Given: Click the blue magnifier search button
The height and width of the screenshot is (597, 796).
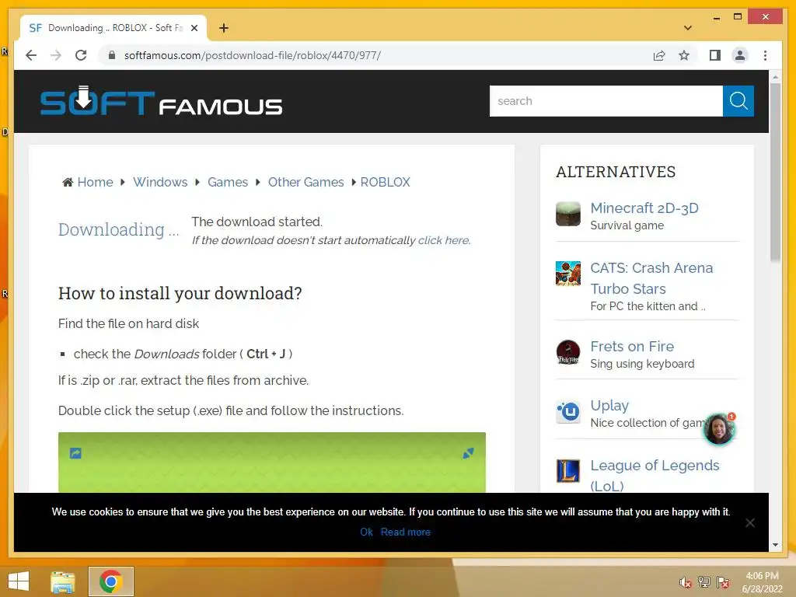Looking at the screenshot, I should 738,101.
